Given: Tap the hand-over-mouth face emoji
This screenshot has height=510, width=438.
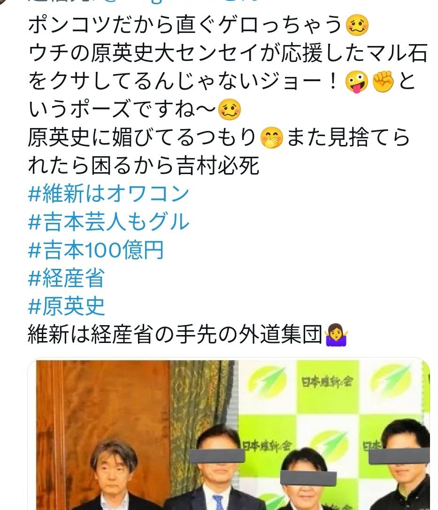Looking at the screenshot, I should 272,138.
